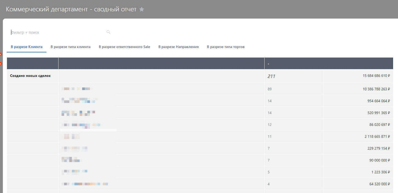Click the deal count 89
The width and height of the screenshot is (398, 193).
[x=269, y=89]
